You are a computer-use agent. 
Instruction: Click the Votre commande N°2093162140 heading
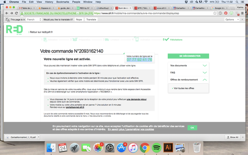click(x=72, y=51)
